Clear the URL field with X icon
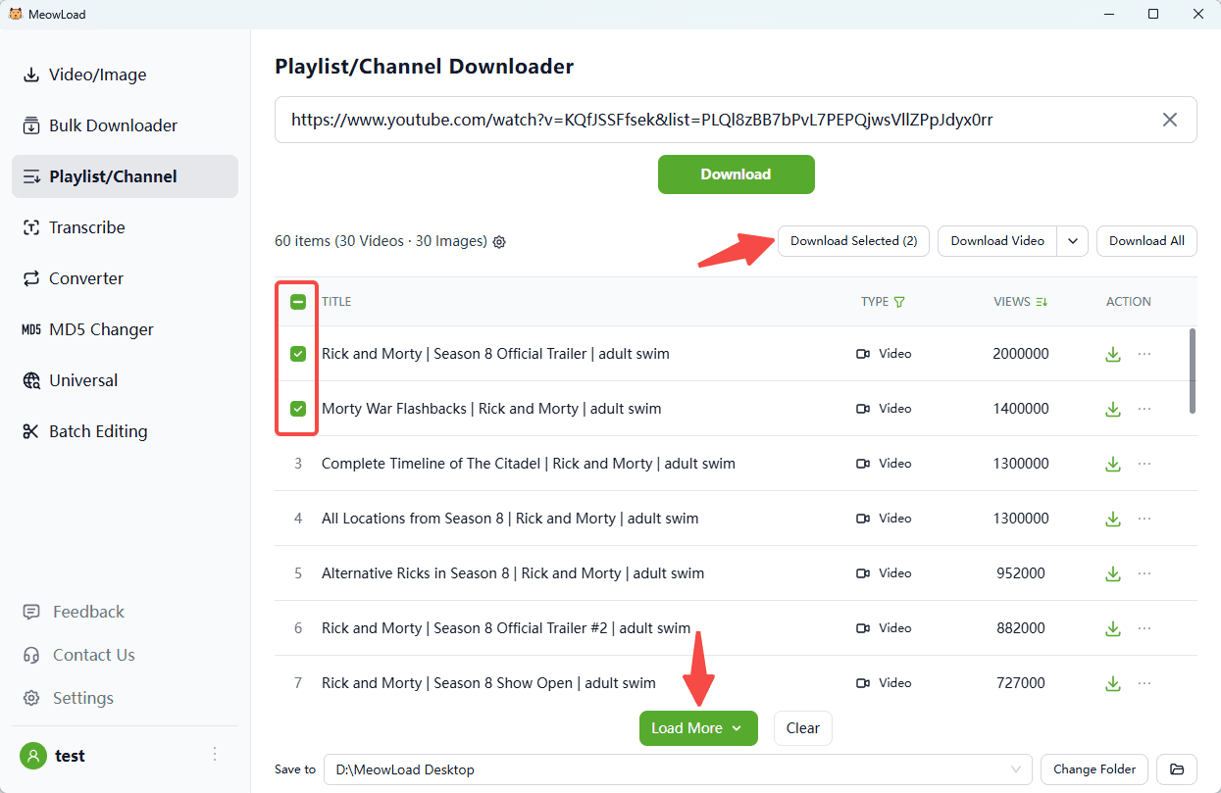The image size is (1221, 793). coord(1169,120)
